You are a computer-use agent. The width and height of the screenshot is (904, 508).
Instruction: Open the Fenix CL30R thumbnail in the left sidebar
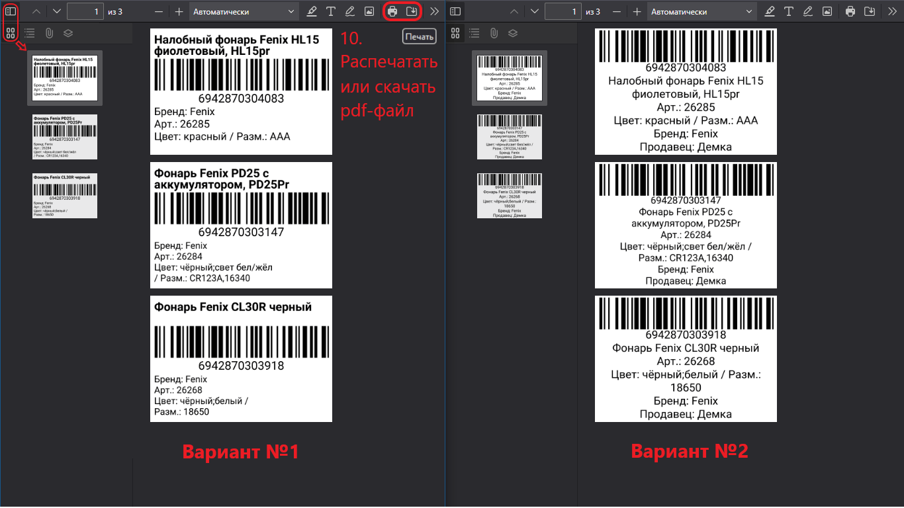(x=65, y=196)
